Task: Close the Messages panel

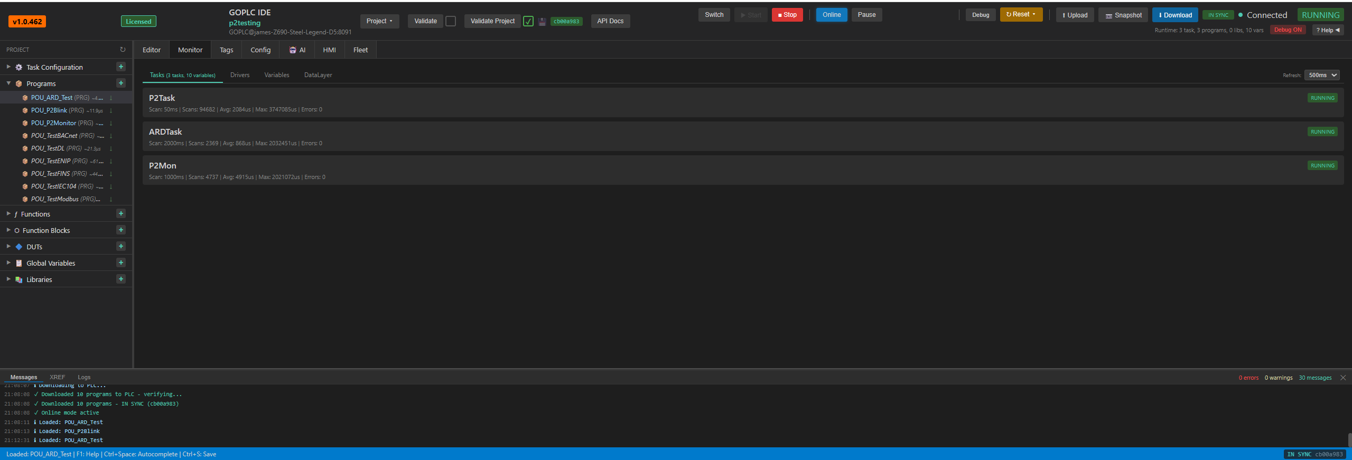Action: [1343, 378]
